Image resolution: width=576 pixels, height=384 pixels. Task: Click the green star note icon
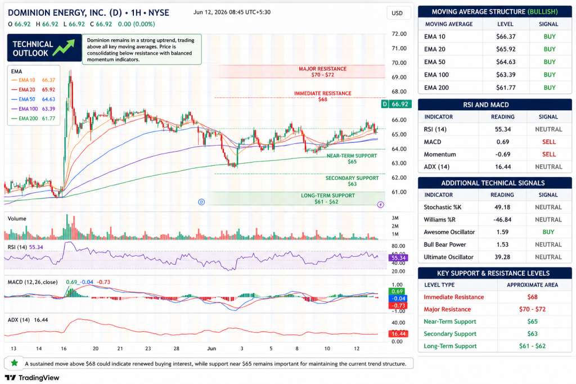[14, 363]
